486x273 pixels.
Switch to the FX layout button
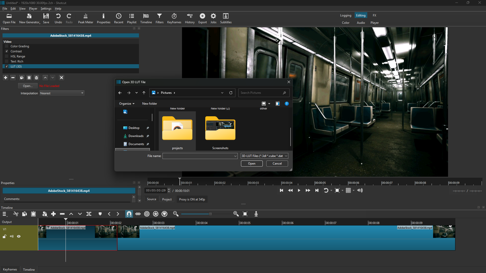pyautogui.click(x=374, y=15)
